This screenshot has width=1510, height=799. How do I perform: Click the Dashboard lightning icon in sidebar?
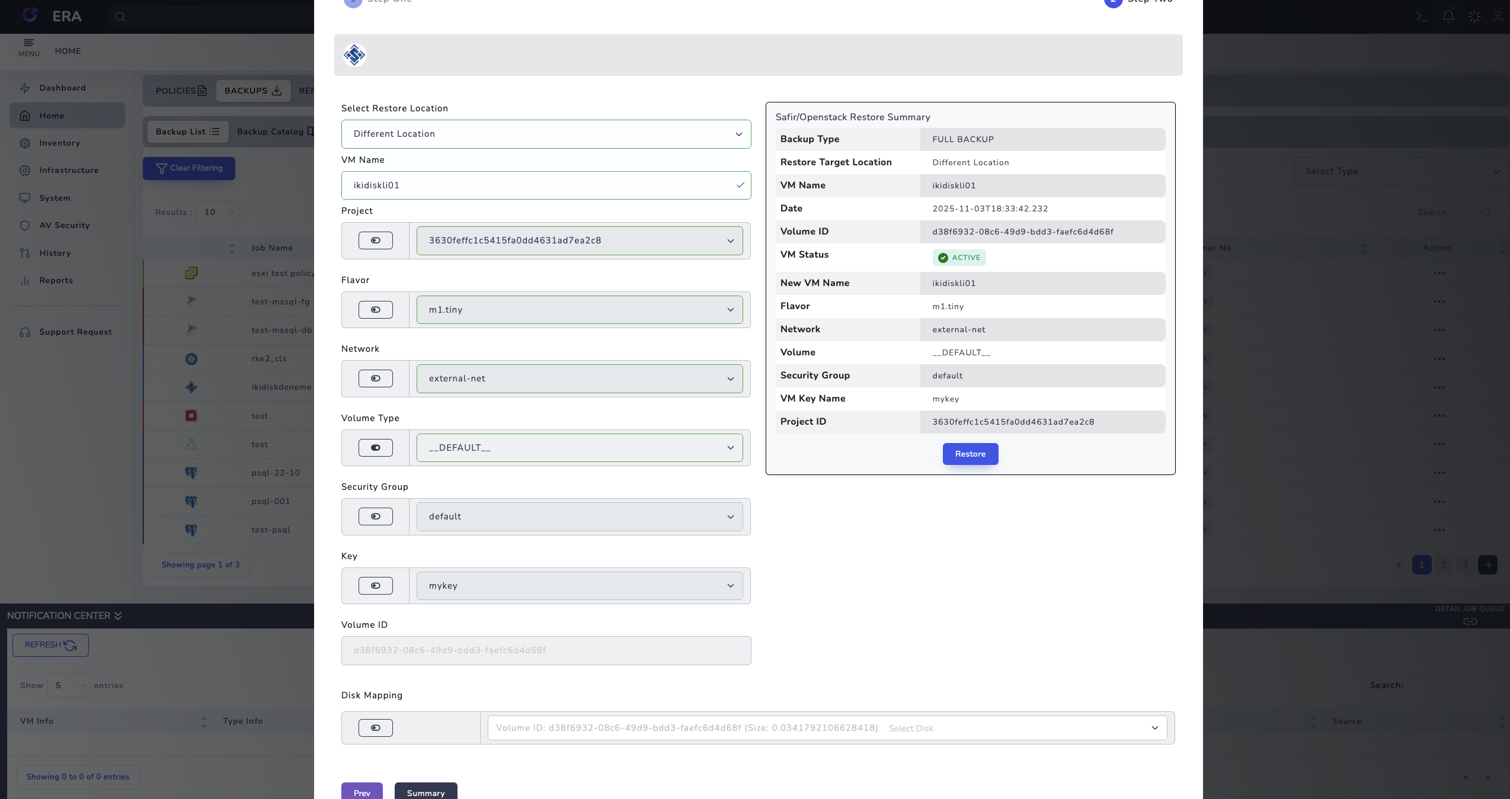[25, 88]
